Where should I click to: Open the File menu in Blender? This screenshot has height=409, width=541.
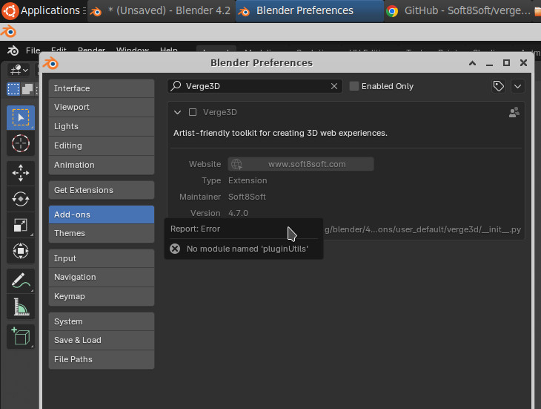33,50
